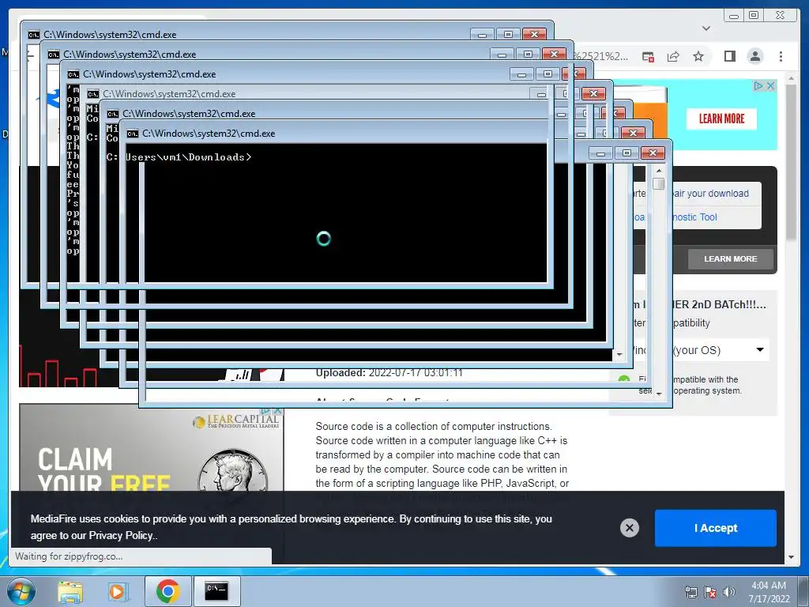Click the cmd scrollbar lower down arrow
The height and width of the screenshot is (607, 809).
coord(658,394)
